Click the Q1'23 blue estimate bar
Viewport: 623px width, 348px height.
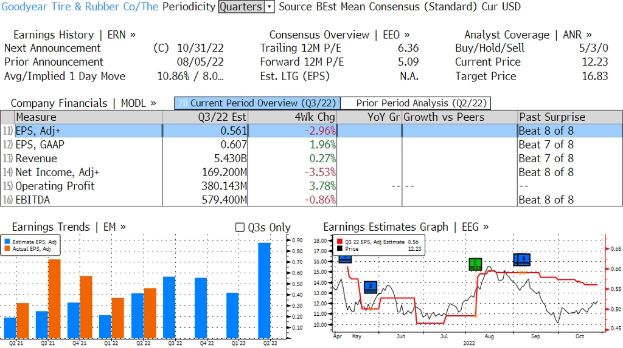(232, 316)
